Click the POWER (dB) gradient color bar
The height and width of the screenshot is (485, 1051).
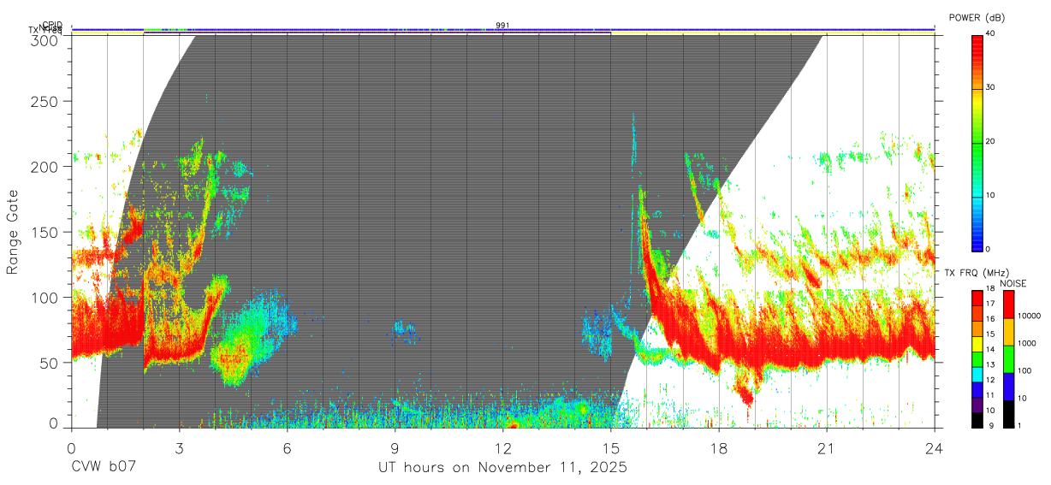pyautogui.click(x=977, y=142)
